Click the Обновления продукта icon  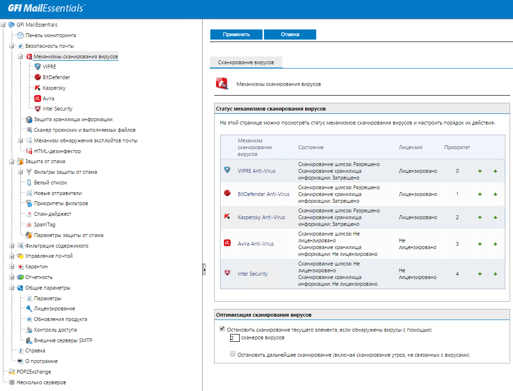click(x=29, y=319)
